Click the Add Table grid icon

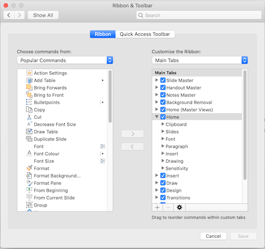point(29,80)
